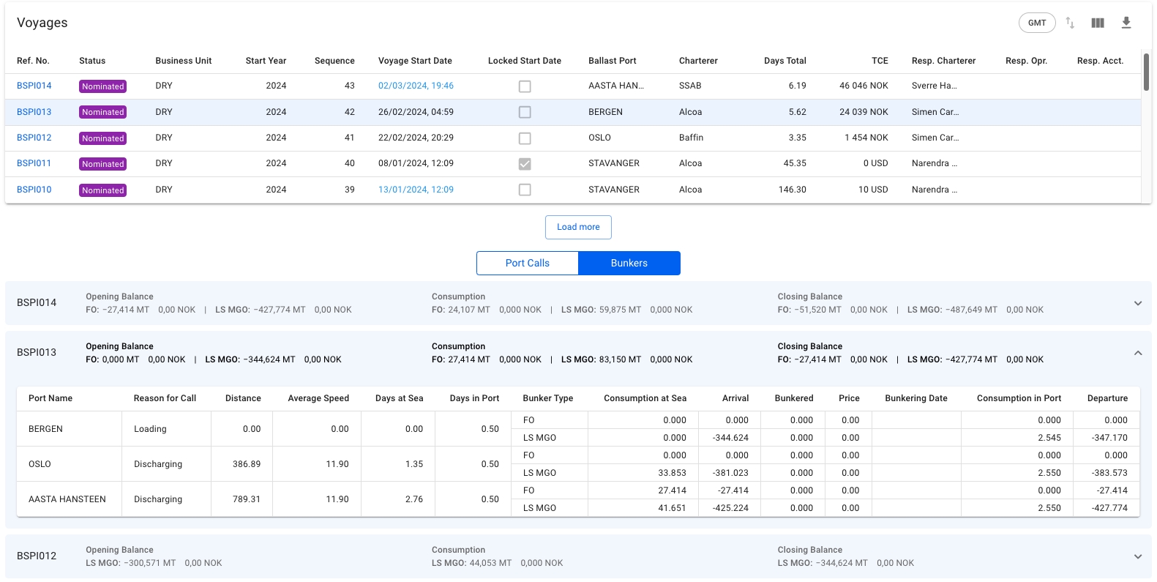Click the Load more button
This screenshot has width=1157, height=582.
pos(578,227)
